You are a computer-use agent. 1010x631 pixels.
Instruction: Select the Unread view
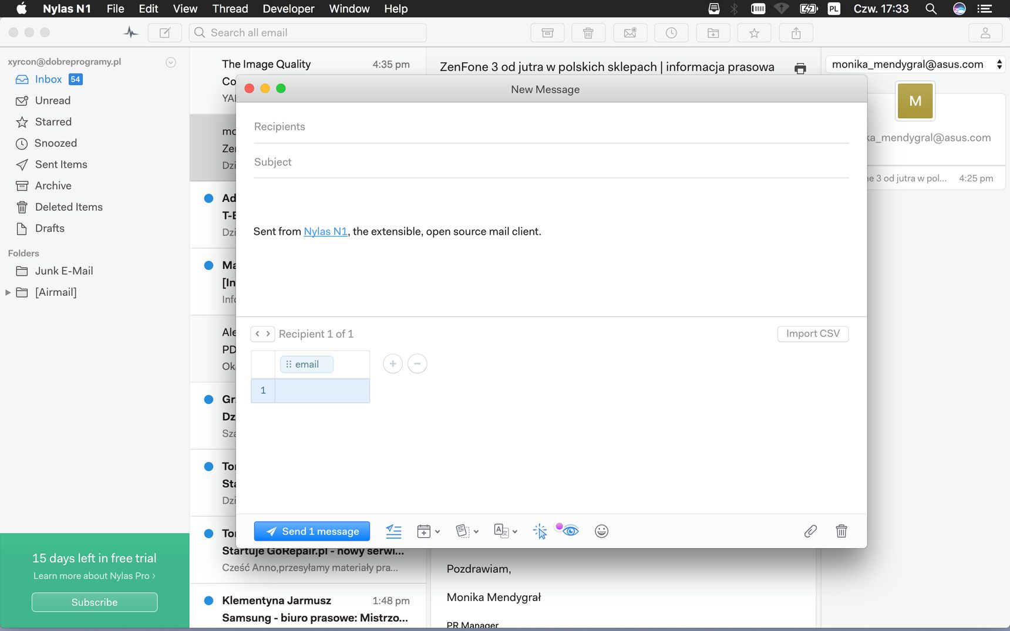(x=53, y=100)
